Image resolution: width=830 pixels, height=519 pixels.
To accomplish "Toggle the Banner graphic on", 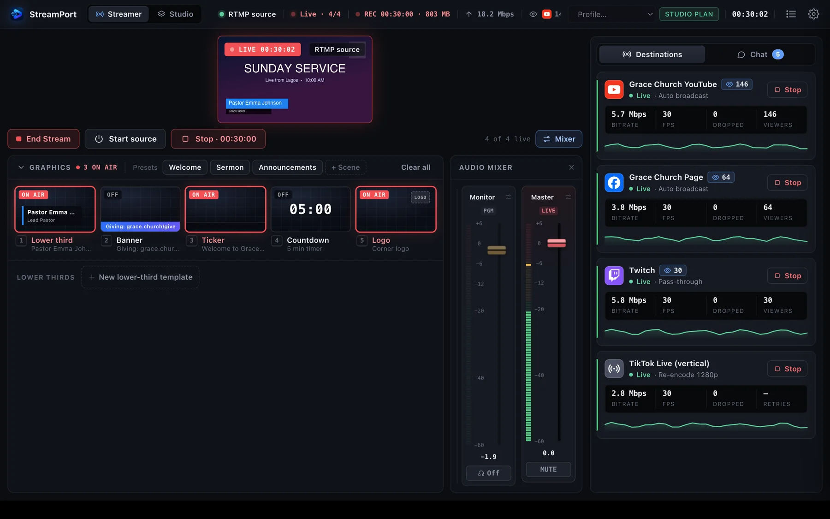I will pyautogui.click(x=140, y=209).
